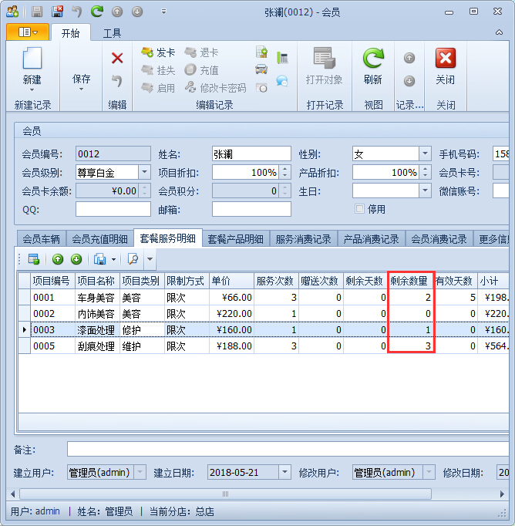Expand the 性别 (Gender) combo box

coord(425,154)
